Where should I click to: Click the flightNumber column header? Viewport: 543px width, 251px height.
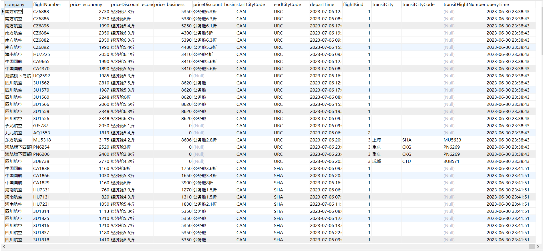51,4
